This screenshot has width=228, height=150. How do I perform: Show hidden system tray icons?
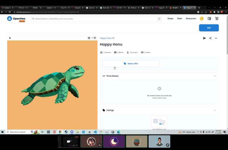[198, 132]
